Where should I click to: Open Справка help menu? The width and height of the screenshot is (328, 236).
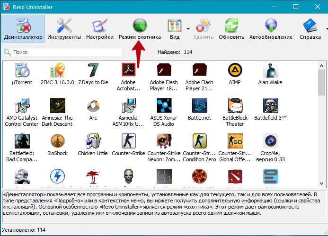click(310, 28)
